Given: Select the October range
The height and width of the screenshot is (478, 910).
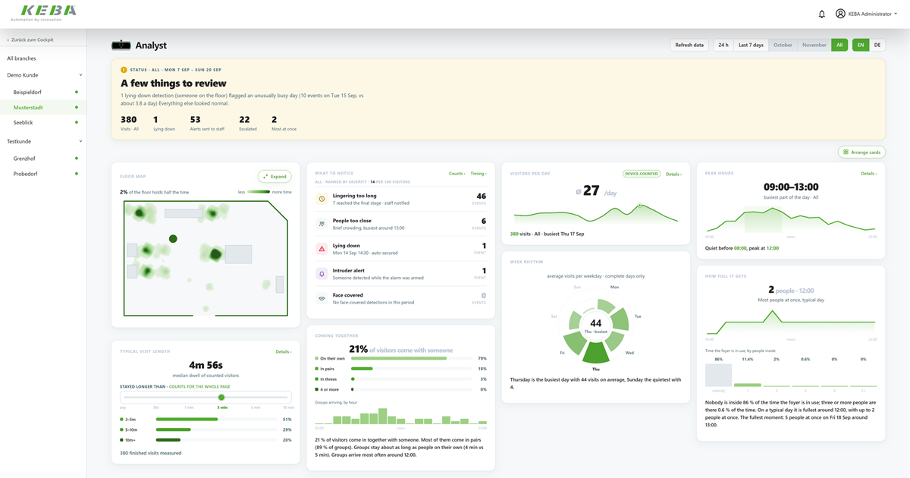Looking at the screenshot, I should pos(783,45).
